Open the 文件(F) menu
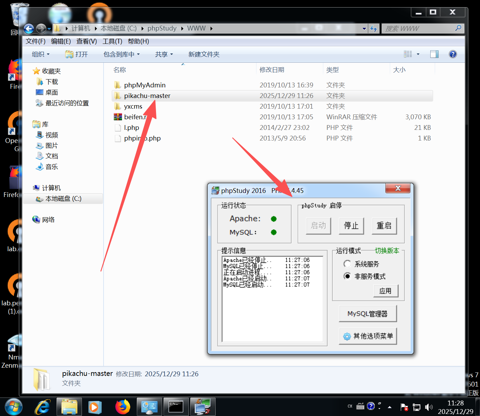 (36, 41)
